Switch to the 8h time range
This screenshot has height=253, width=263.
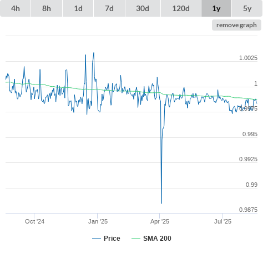pyautogui.click(x=47, y=8)
